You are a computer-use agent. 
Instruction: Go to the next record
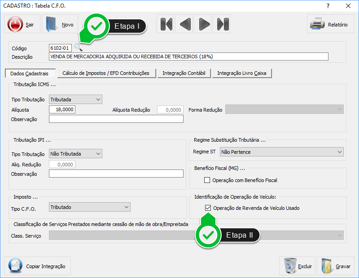tap(204, 24)
